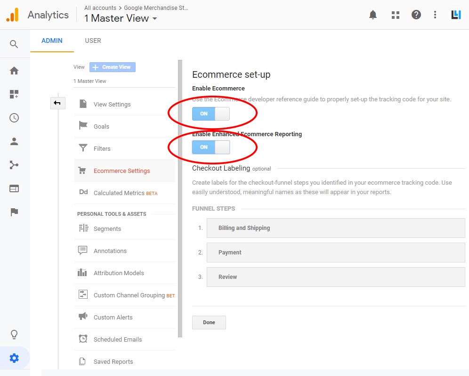Click the Create View button
This screenshot has width=469, height=376.
click(112, 67)
